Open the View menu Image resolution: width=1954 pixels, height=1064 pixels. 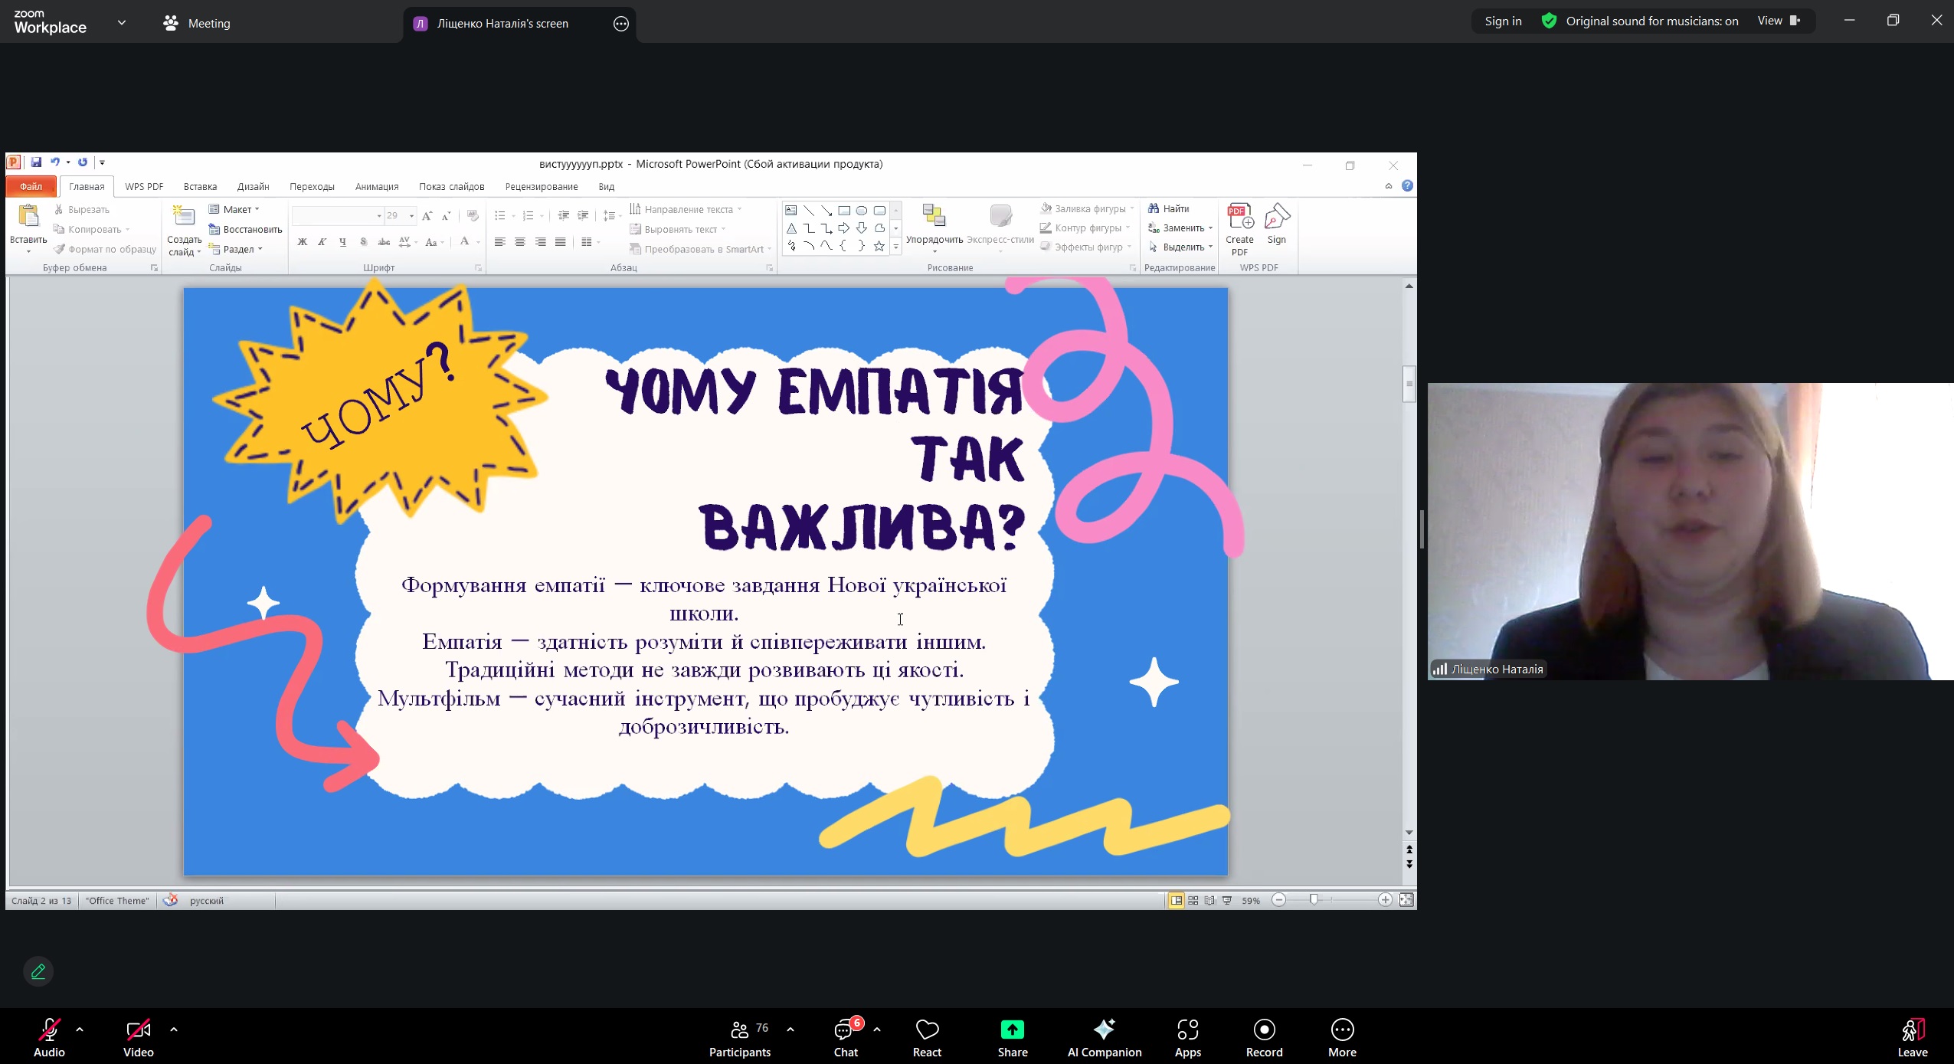(1778, 21)
